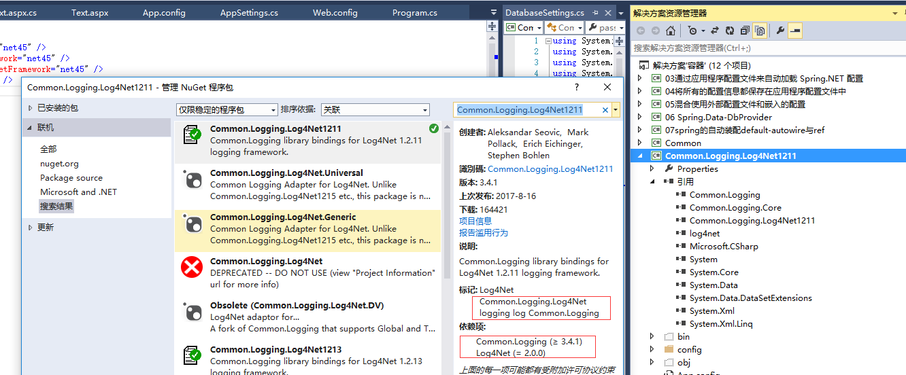Select Microsoft and .NET source
Image resolution: width=906 pixels, height=375 pixels.
[x=78, y=192]
